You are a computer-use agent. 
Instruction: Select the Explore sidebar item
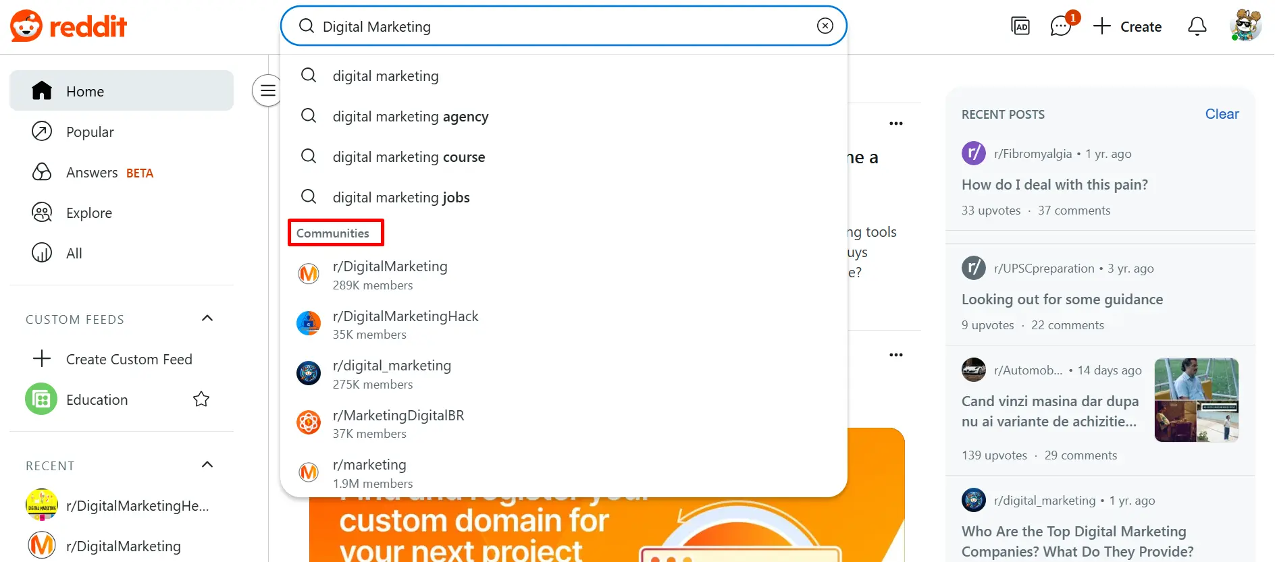click(88, 213)
